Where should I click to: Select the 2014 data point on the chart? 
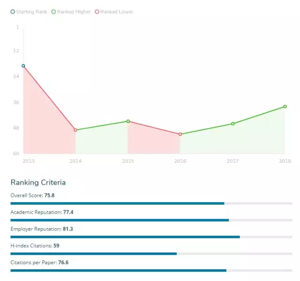click(75, 130)
